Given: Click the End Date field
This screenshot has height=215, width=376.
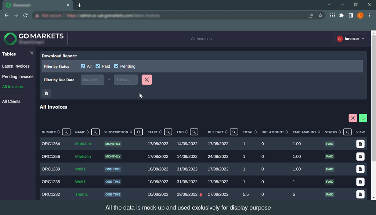Looking at the screenshot, I should [x=126, y=80].
